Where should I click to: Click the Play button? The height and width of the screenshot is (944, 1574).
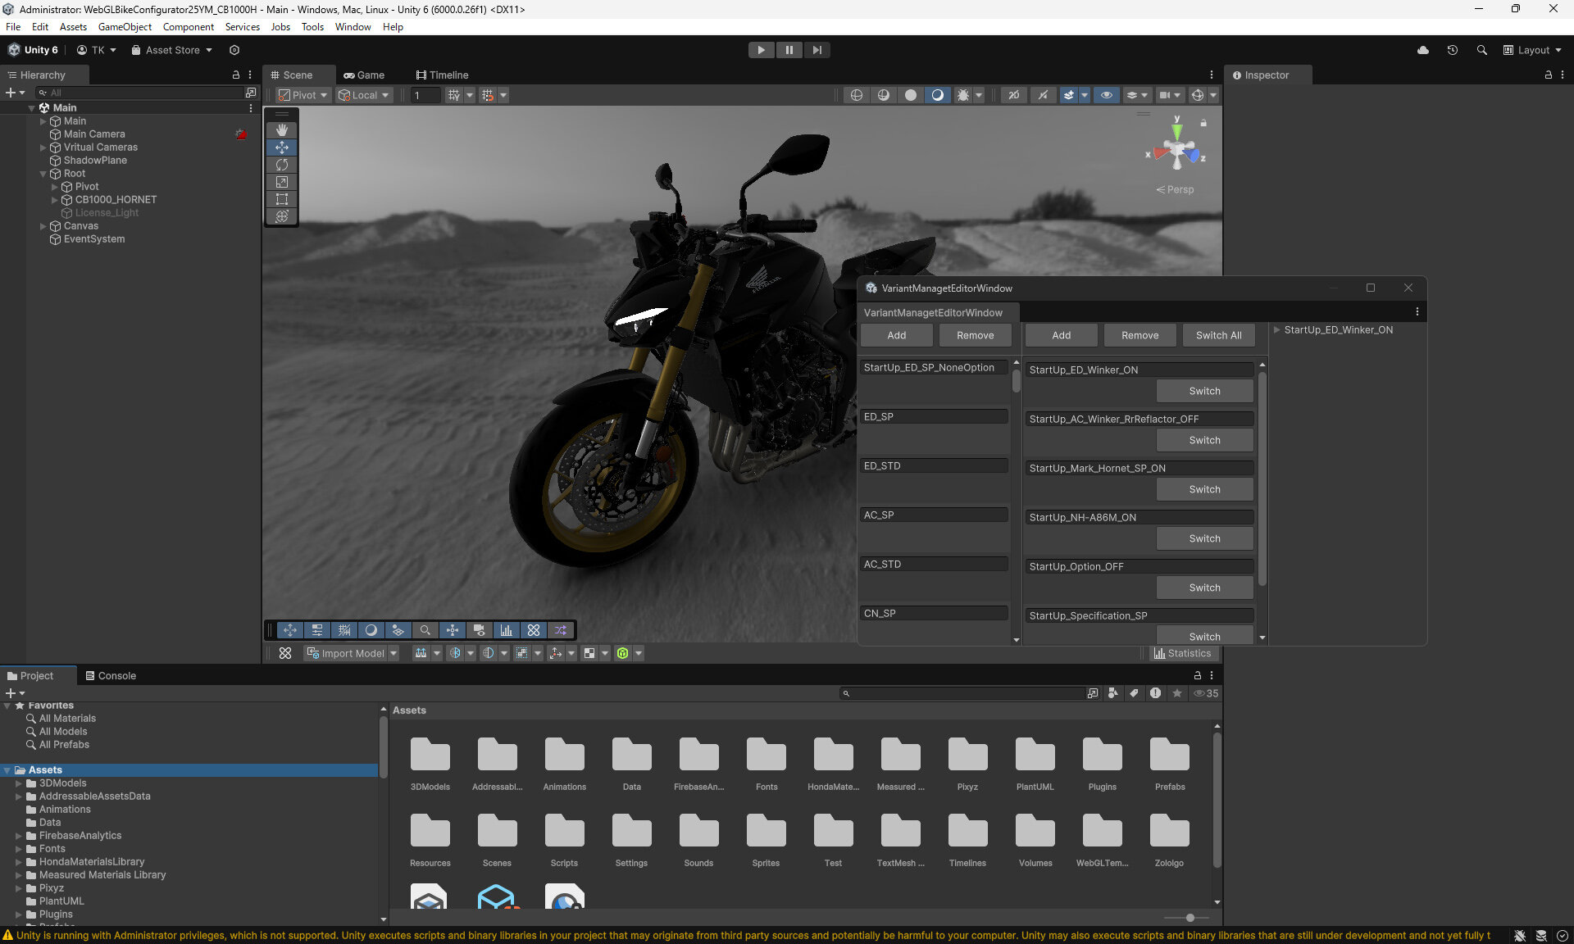pos(761,50)
